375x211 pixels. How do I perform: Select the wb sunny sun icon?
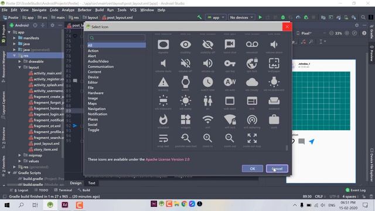(185, 101)
